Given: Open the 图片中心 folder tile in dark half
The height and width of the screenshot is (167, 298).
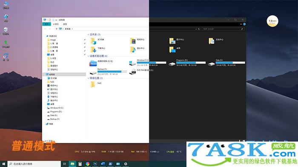Looking at the screenshot, I should [177, 41].
